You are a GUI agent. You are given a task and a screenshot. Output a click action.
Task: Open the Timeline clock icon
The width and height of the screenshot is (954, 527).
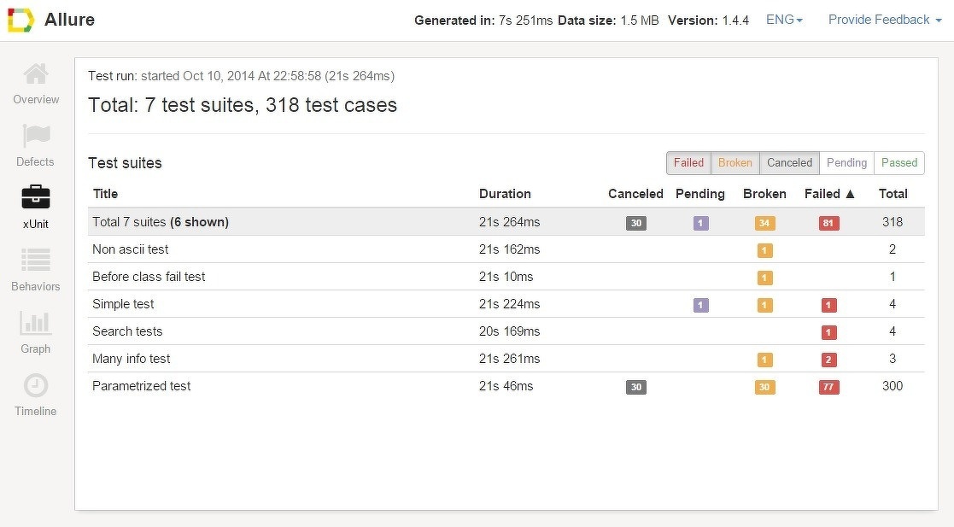coord(36,385)
